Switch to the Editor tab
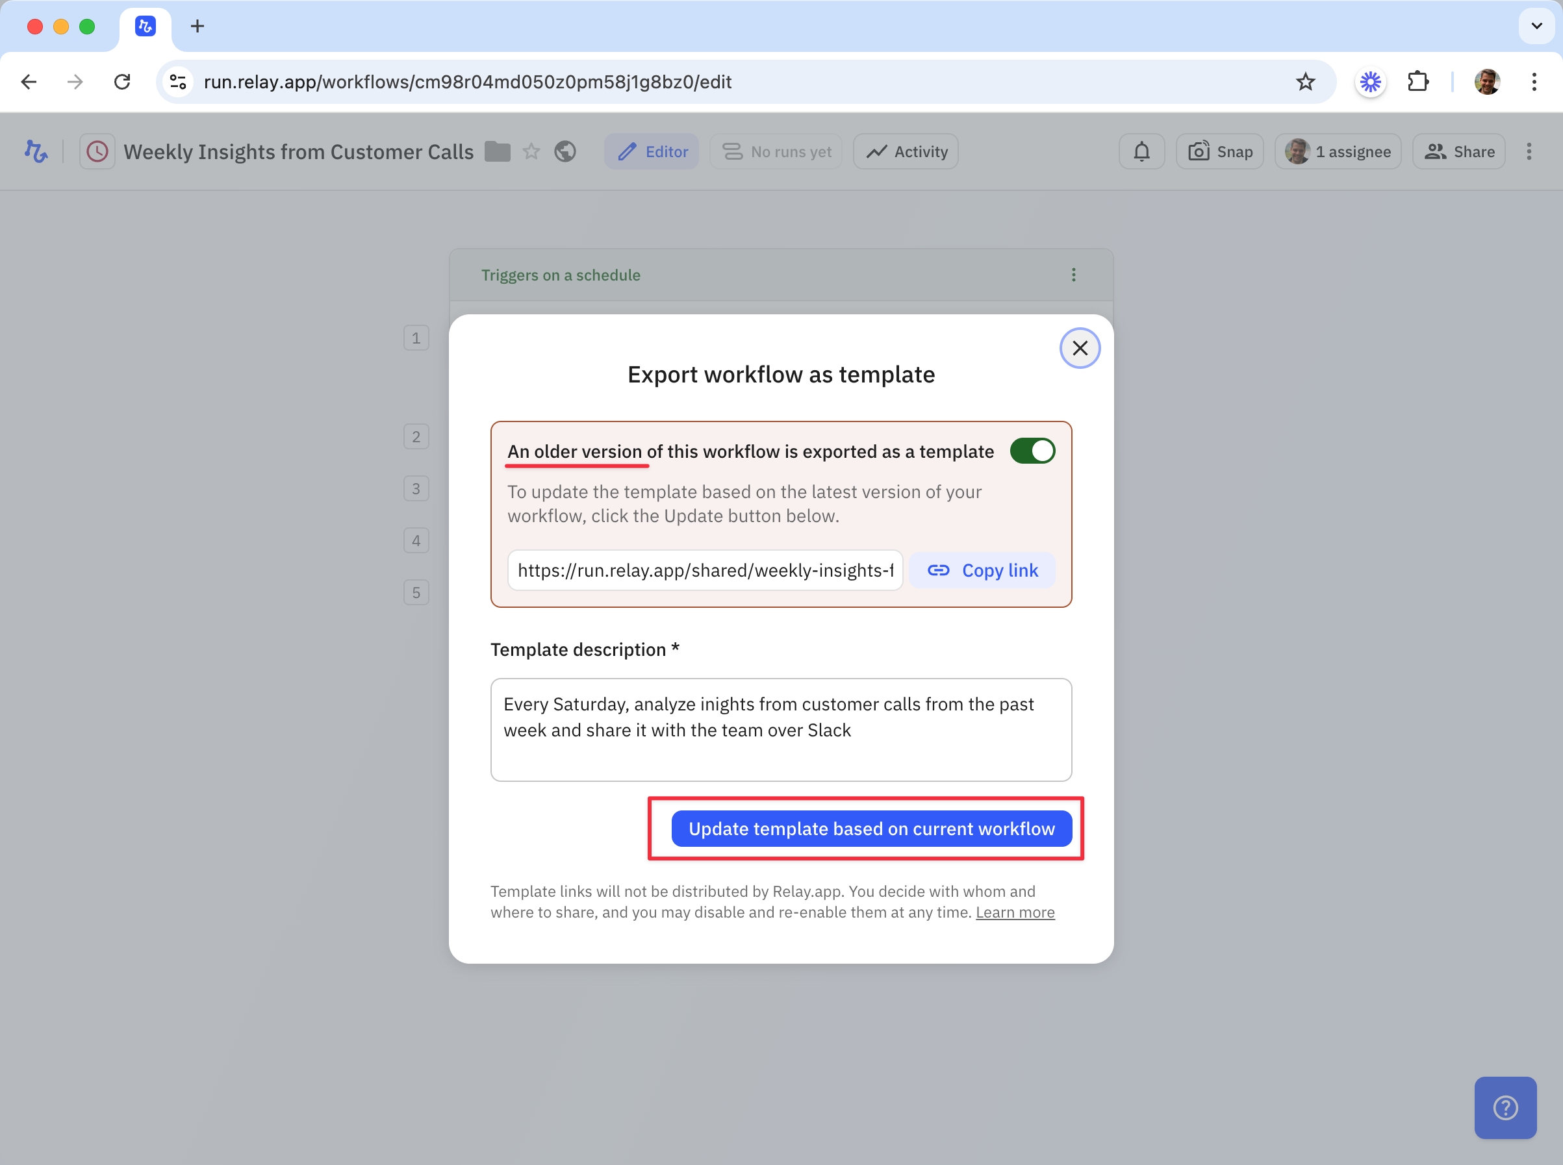Viewport: 1563px width, 1165px height. coord(652,151)
